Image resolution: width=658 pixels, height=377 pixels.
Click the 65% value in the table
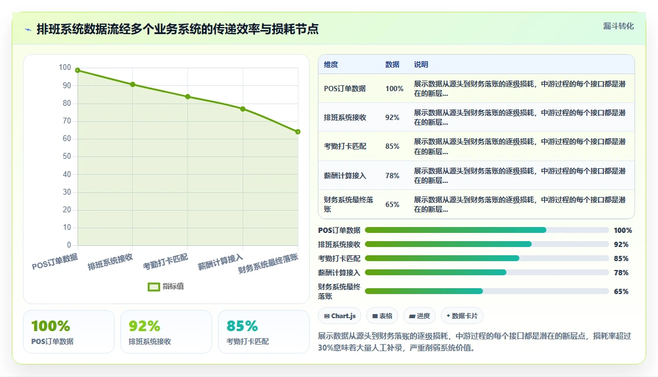point(392,204)
